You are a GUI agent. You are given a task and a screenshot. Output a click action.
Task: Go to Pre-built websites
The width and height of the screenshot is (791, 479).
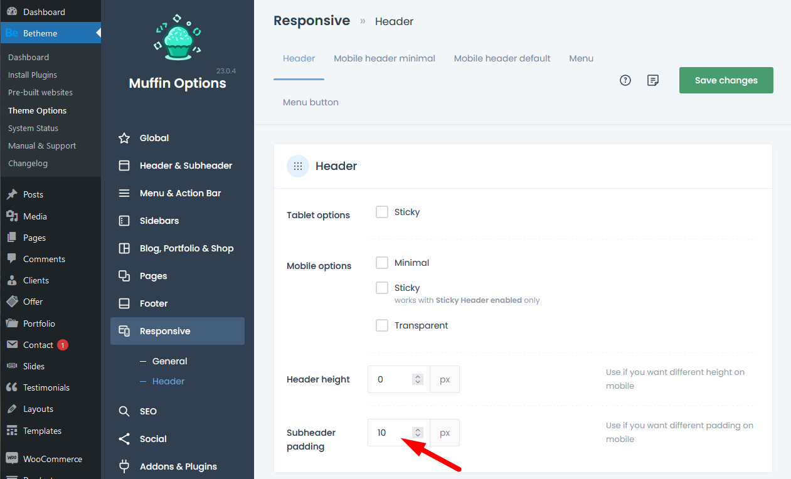click(x=40, y=92)
